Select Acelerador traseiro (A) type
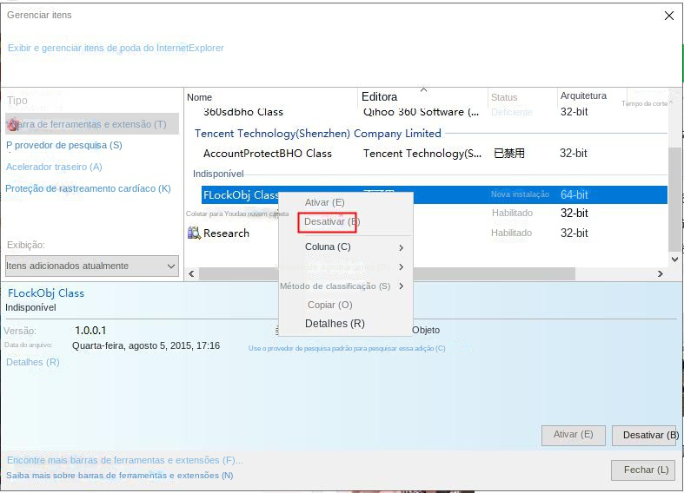 tap(54, 167)
